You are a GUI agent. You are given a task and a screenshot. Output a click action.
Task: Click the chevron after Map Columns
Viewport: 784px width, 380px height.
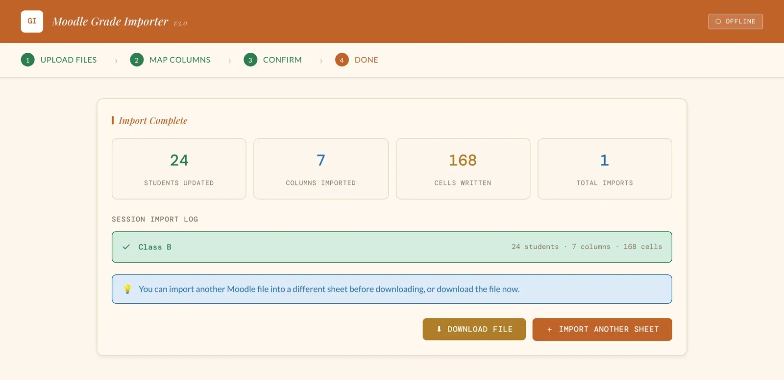point(230,61)
